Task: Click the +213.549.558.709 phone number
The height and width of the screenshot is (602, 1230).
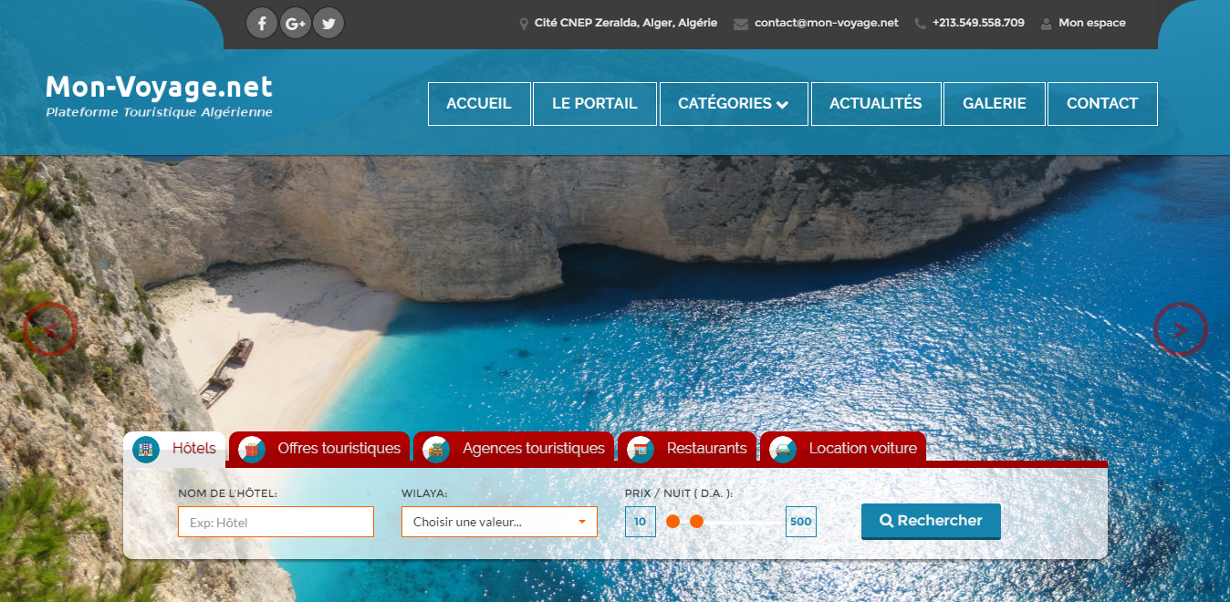Action: 978,23
